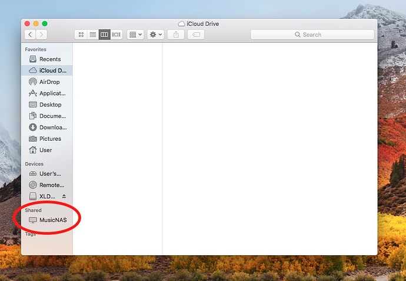Viewport: 406px width, 281px height.
Task: Click the Recents clock-drawer icon
Action: tap(32, 59)
